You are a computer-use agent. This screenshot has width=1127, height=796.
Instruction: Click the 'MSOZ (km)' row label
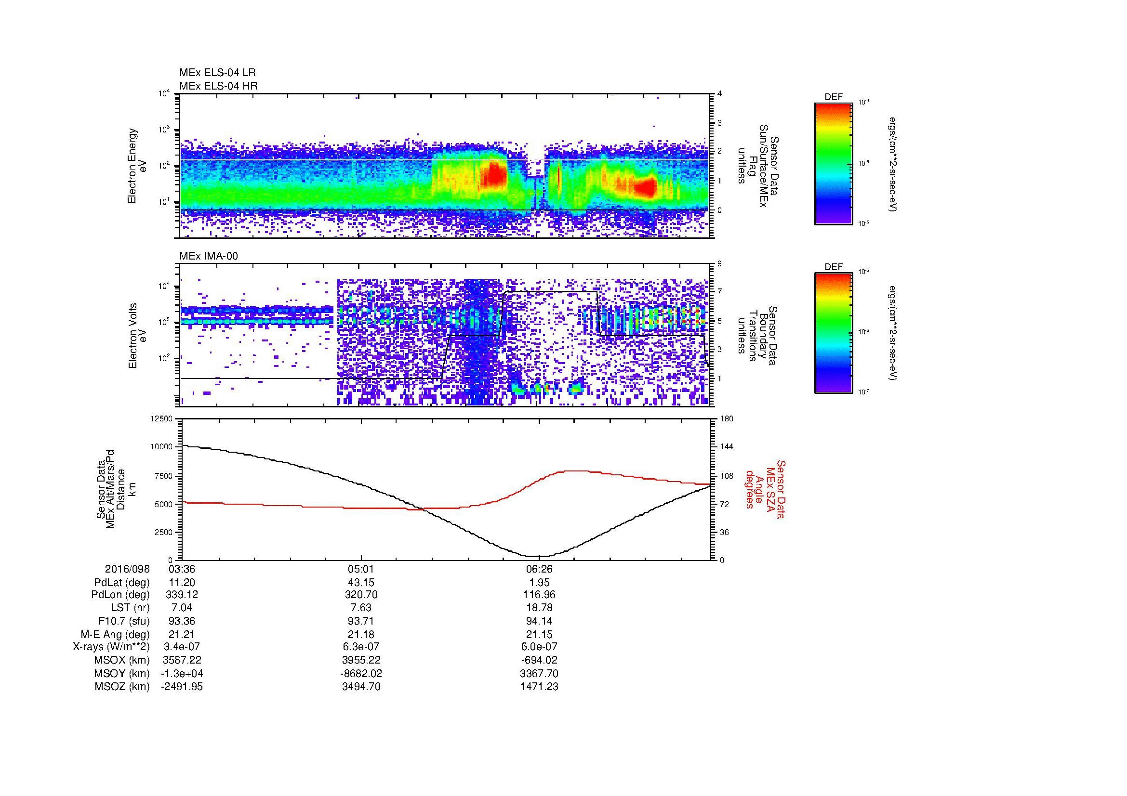tap(122, 687)
